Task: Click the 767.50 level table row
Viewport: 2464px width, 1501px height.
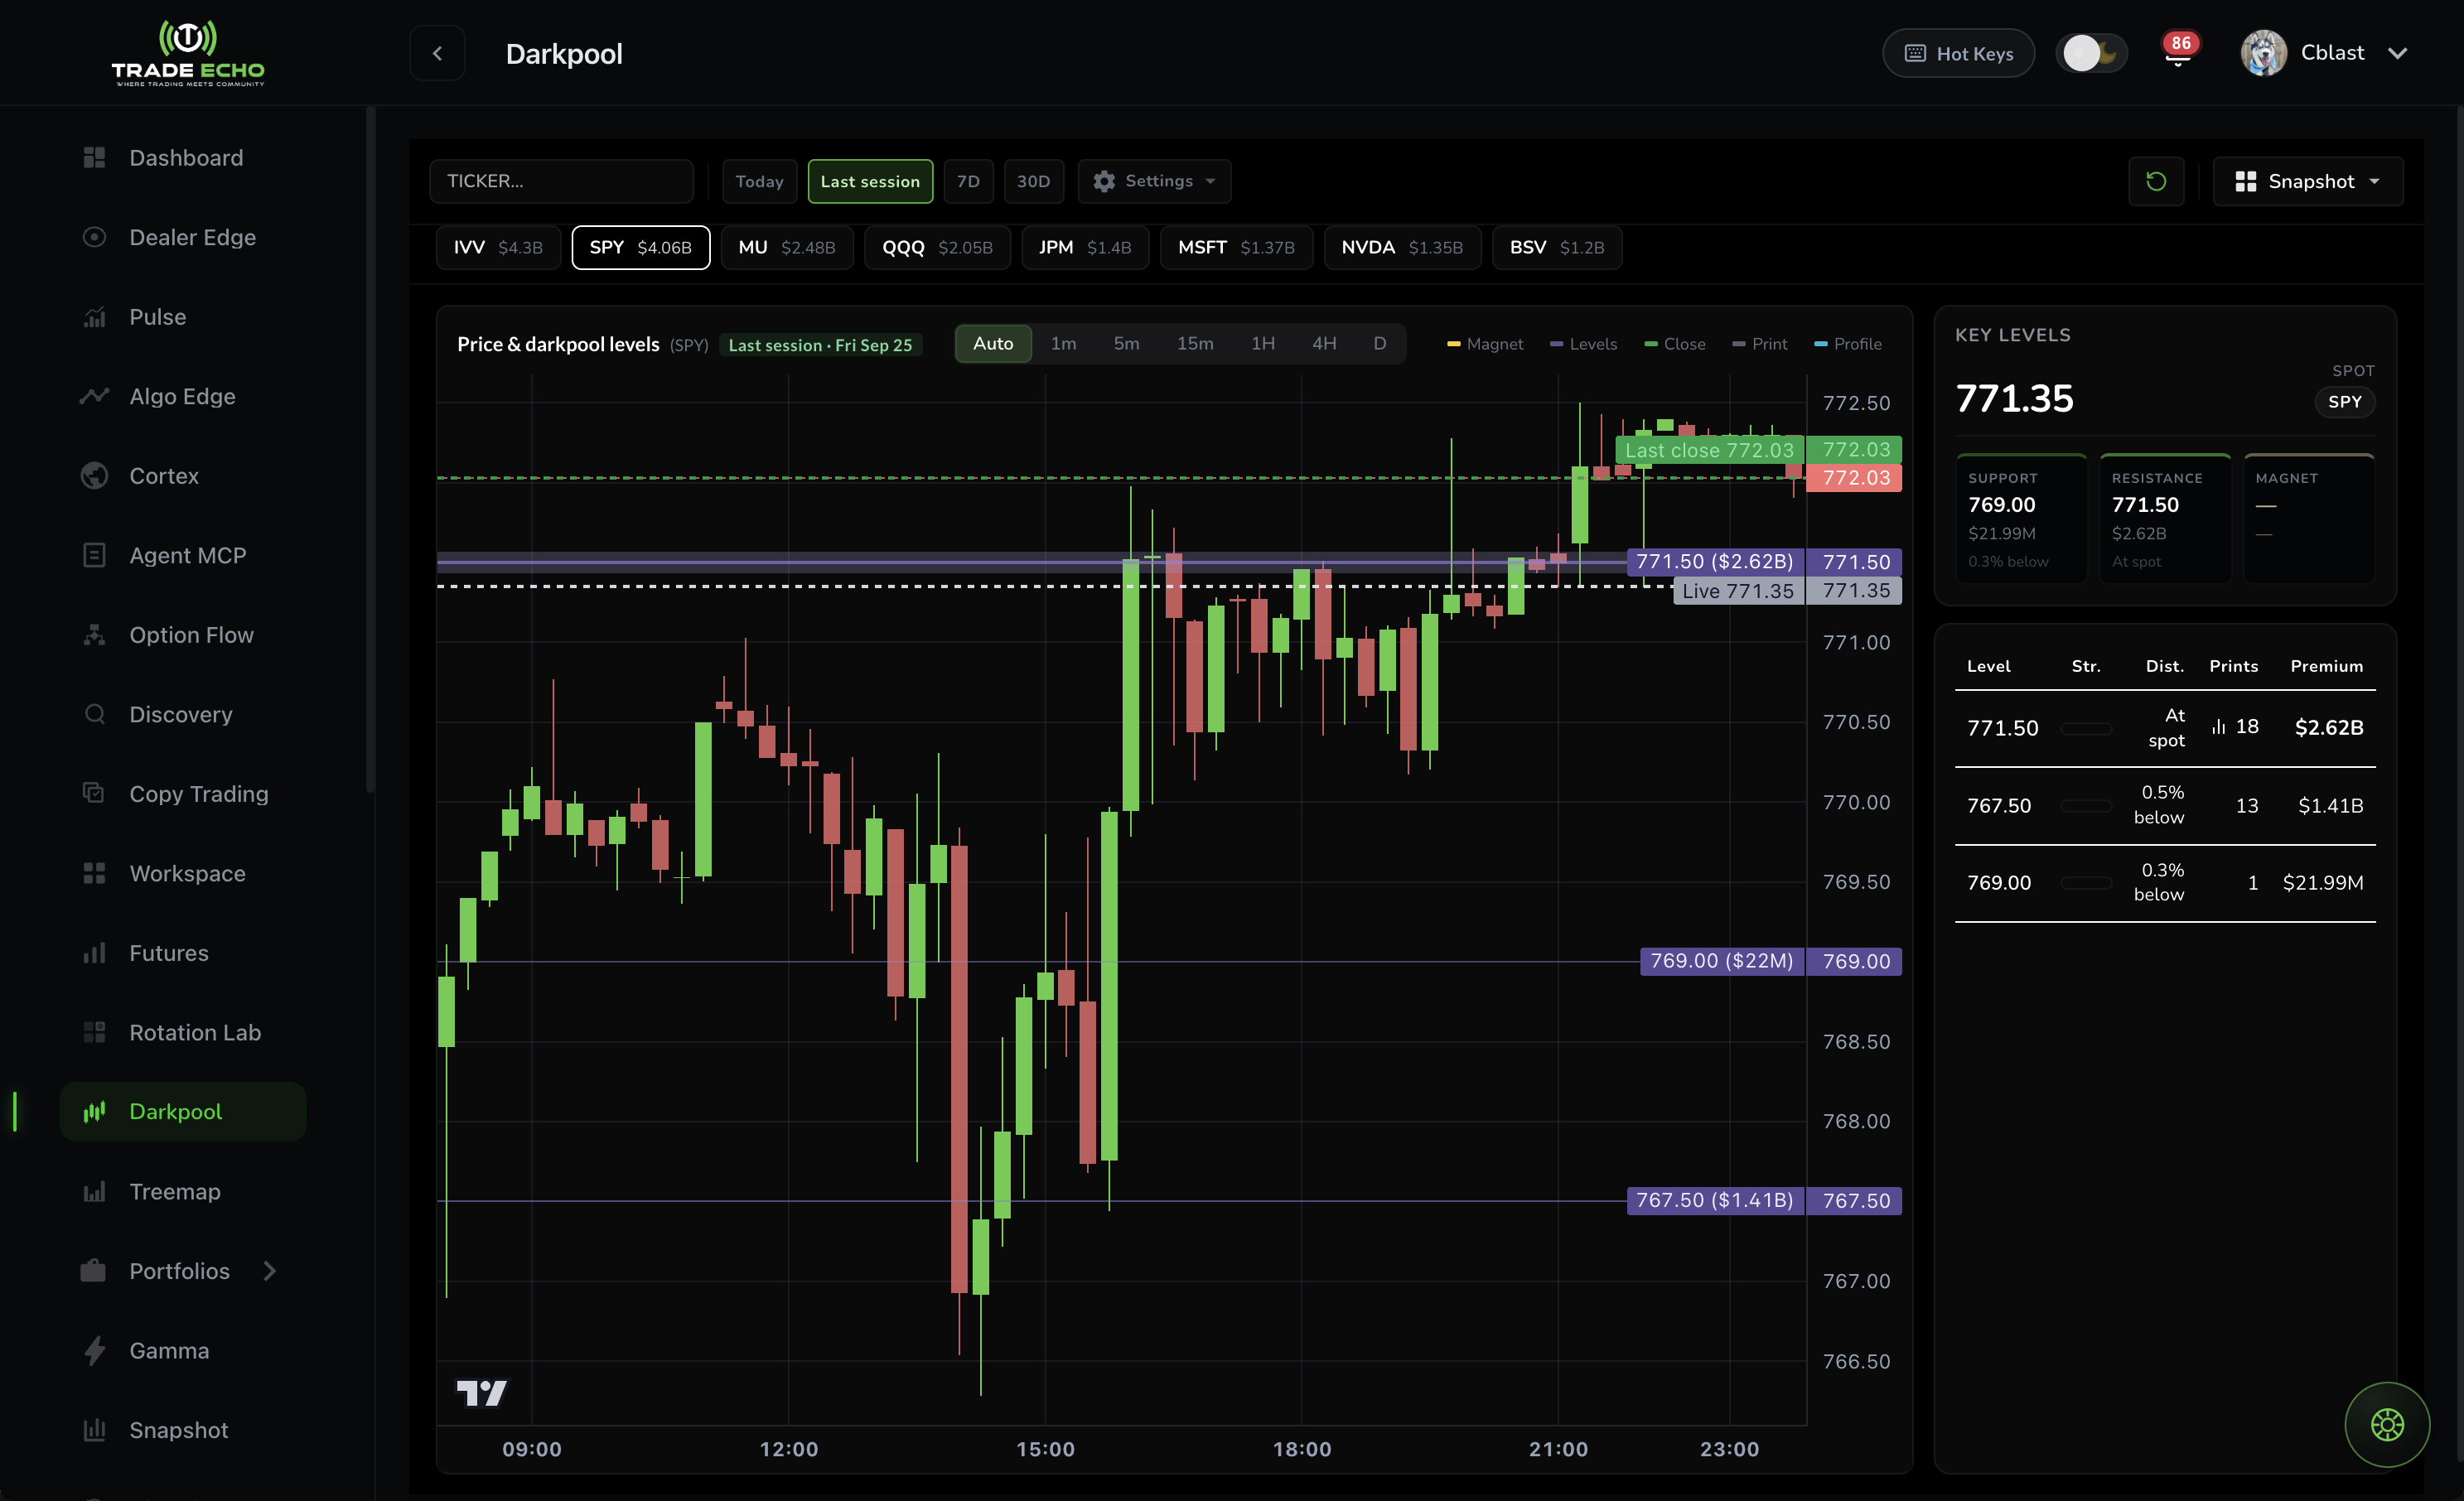Action: (x=2164, y=805)
